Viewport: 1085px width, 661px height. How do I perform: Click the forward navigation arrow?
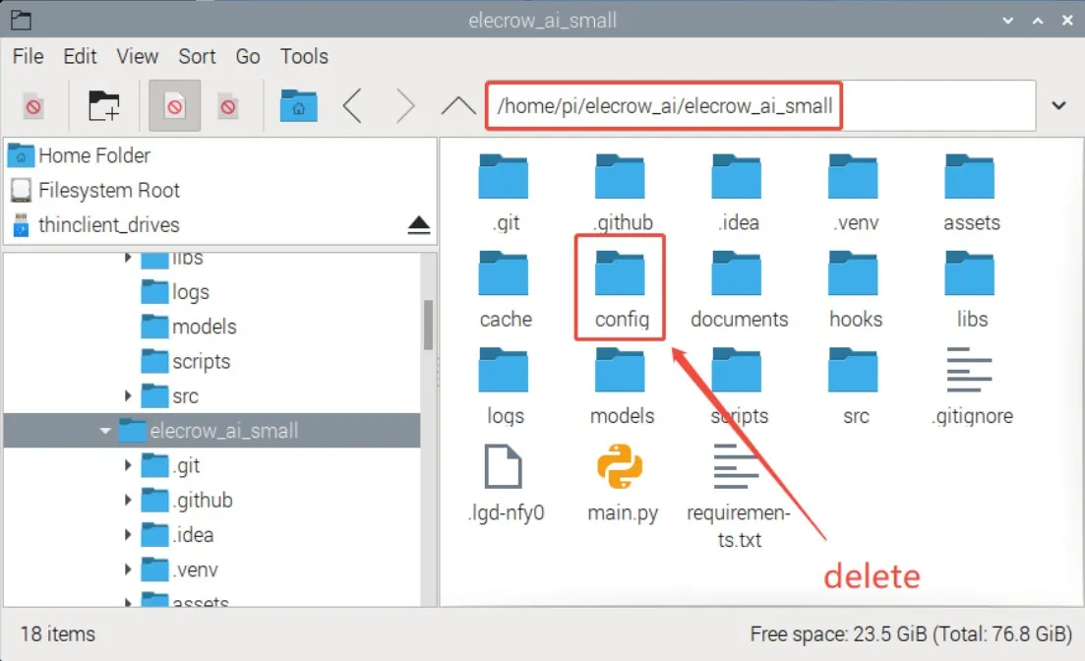[x=404, y=106]
